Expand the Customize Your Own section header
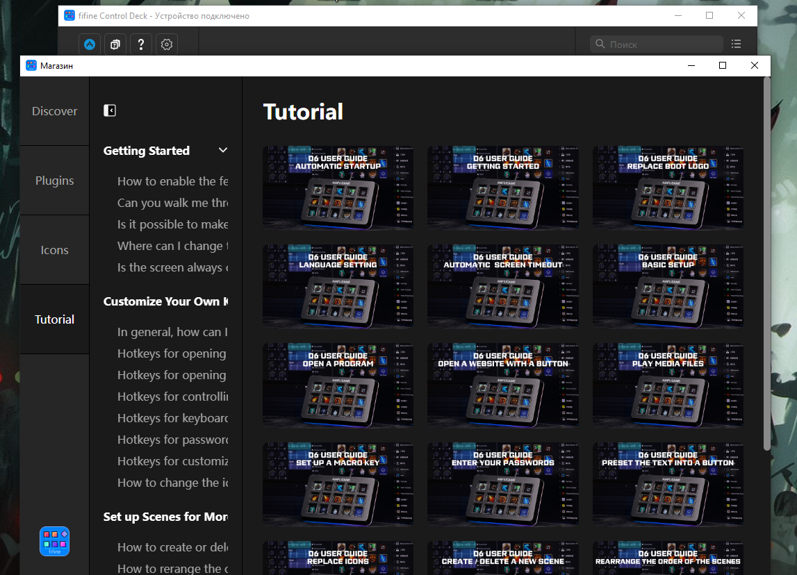797x575 pixels. pos(165,301)
